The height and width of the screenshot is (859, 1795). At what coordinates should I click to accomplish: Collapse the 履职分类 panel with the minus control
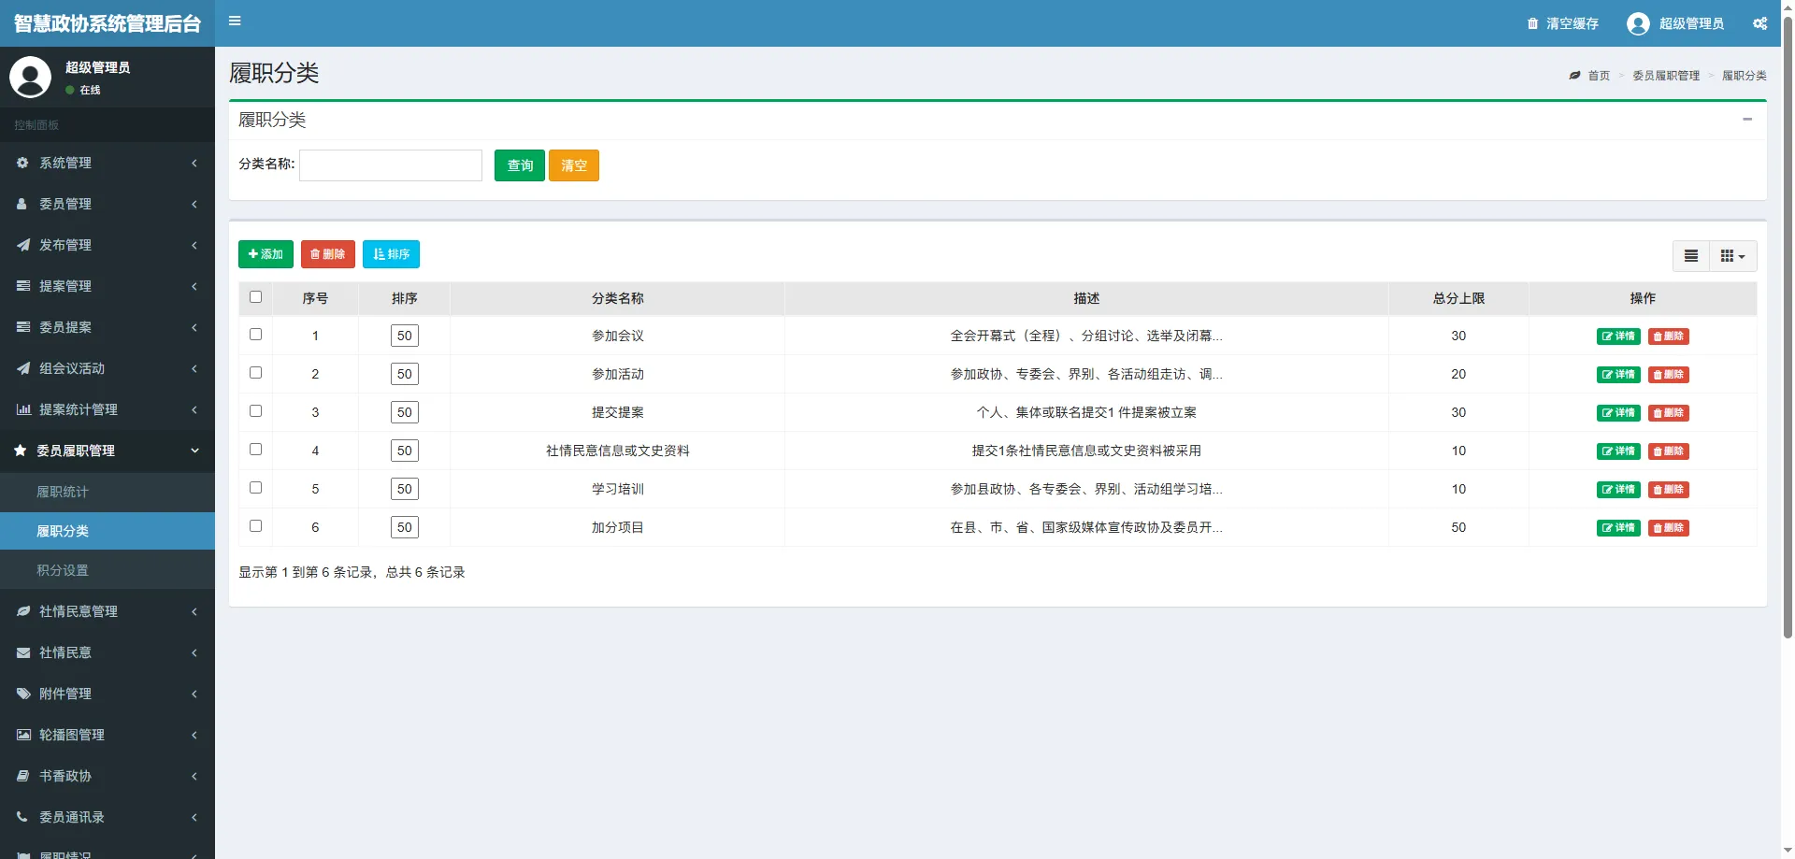(1747, 120)
